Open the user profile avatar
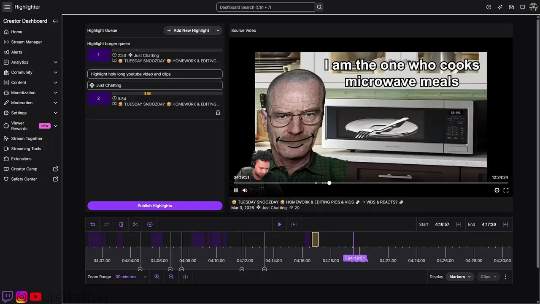Viewport: 540px width, 304px height. coord(534,7)
